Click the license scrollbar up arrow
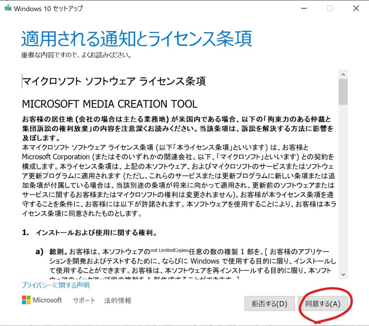 click(343, 75)
